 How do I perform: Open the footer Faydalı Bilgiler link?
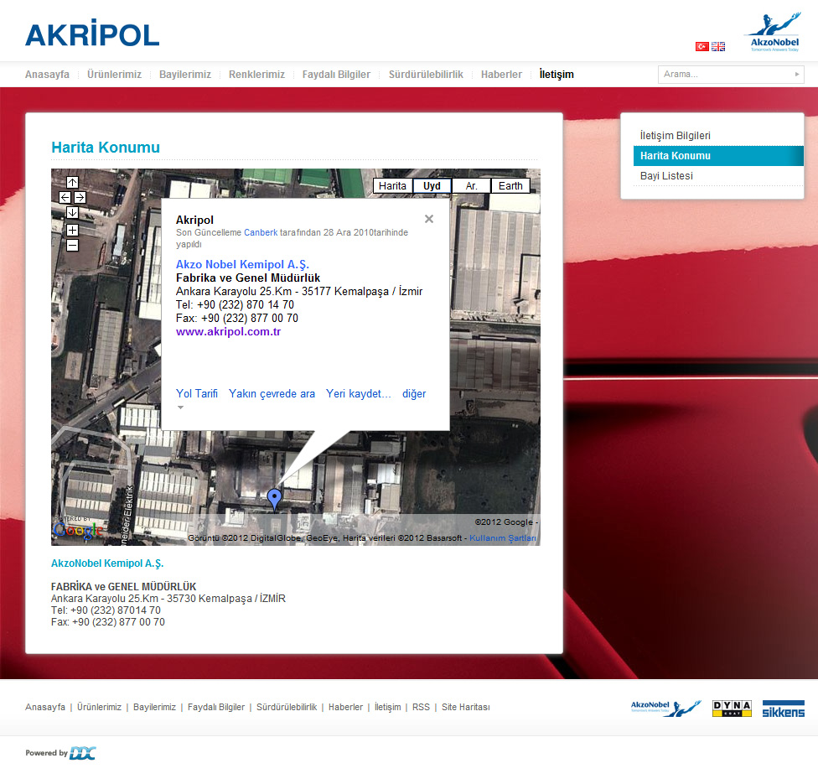216,707
